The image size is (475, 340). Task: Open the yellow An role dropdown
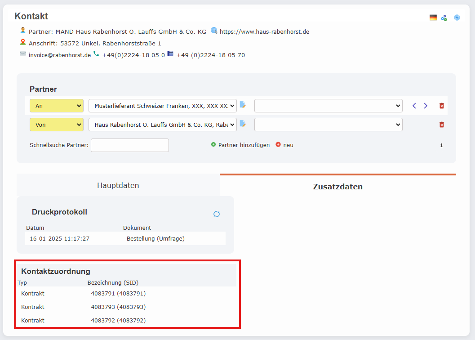coord(57,106)
